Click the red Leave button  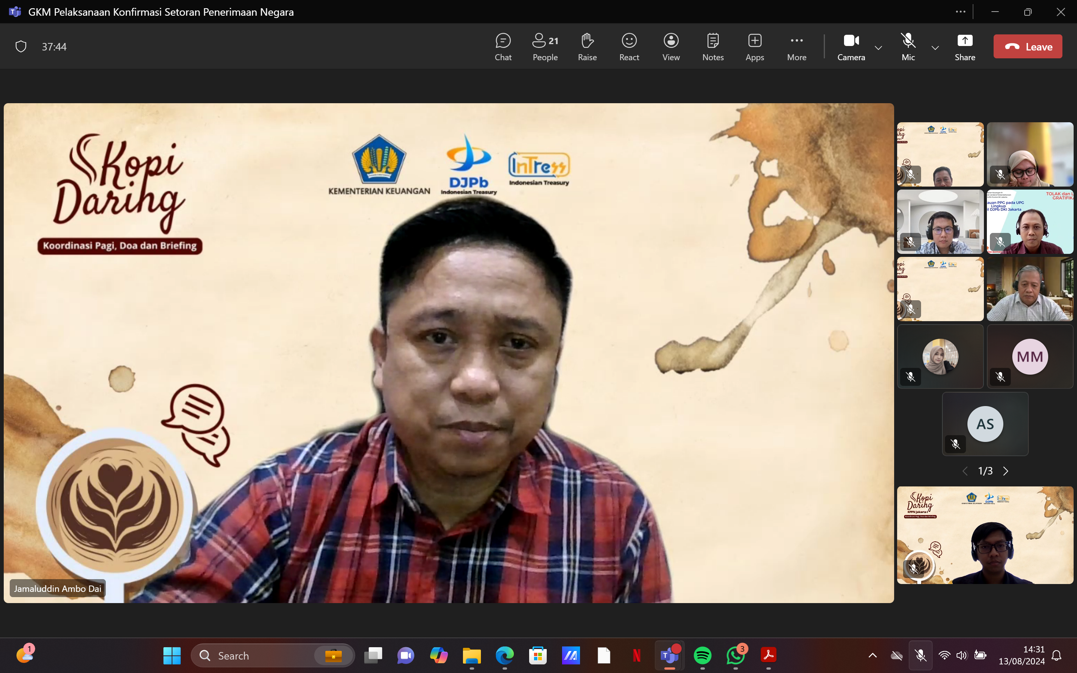[x=1027, y=47]
